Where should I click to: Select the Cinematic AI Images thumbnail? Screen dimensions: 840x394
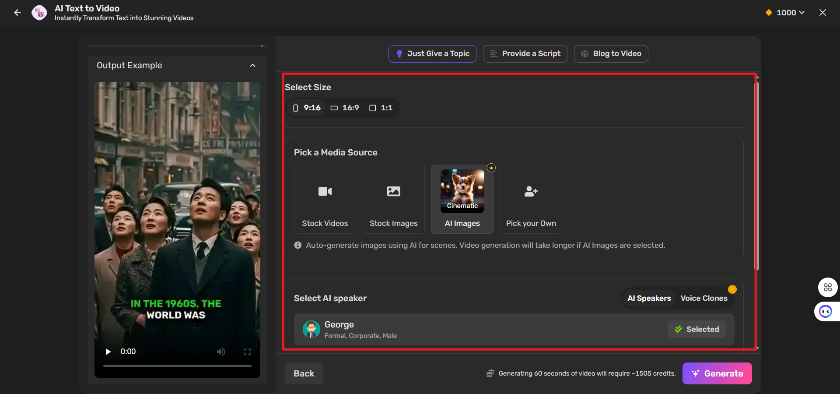pyautogui.click(x=462, y=191)
